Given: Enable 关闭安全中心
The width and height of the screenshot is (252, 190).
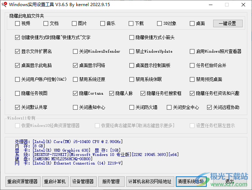Looking at the screenshot, I should [169, 107].
